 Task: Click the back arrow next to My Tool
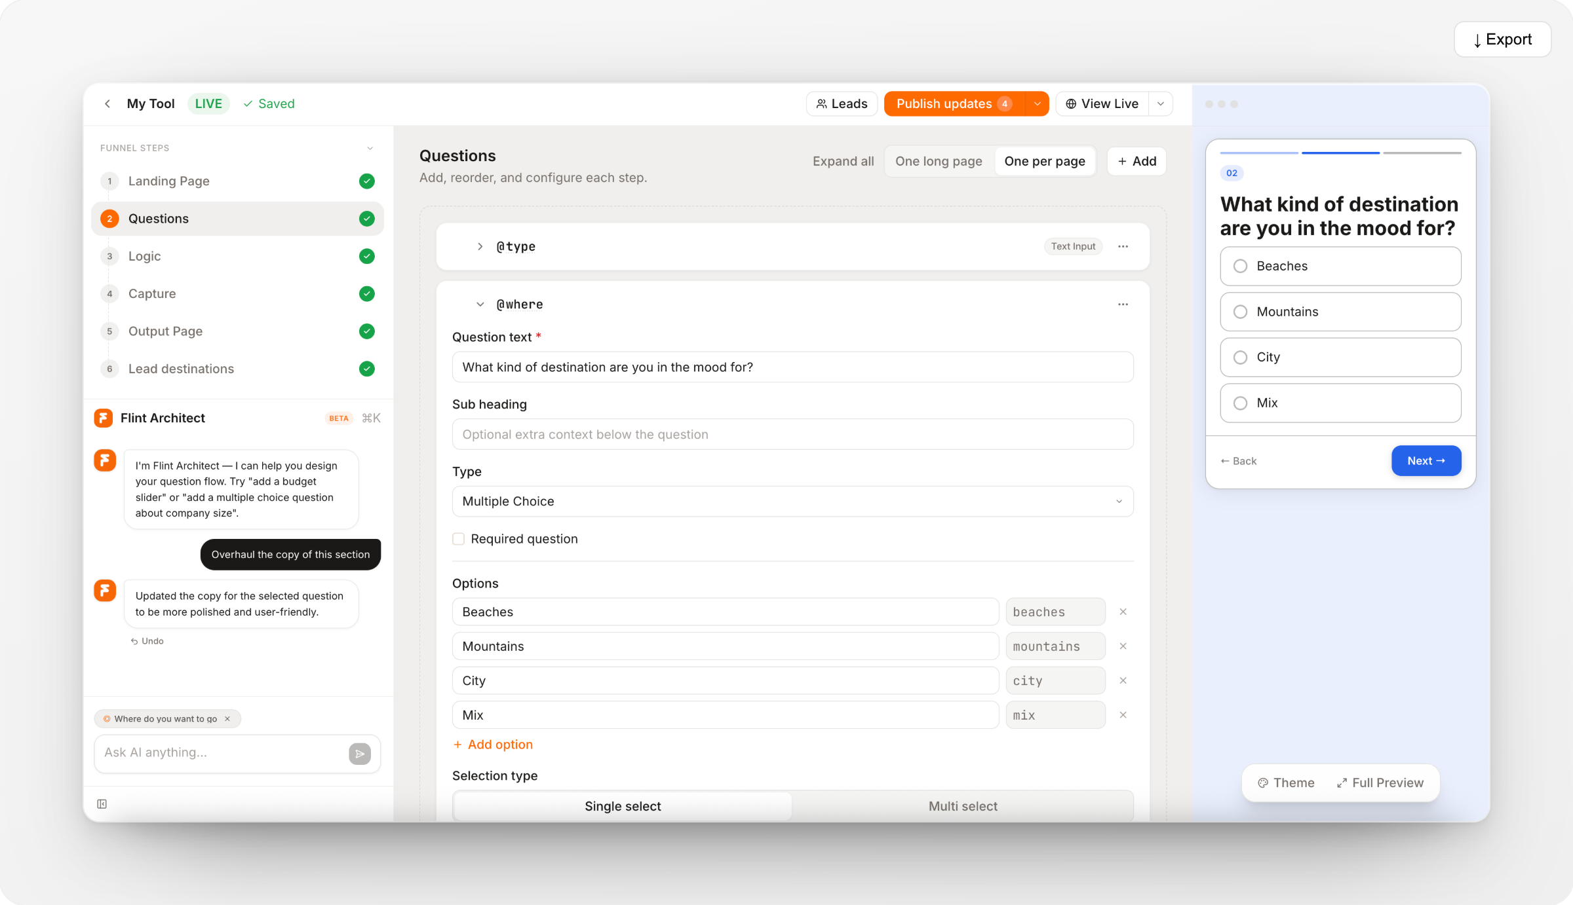(x=107, y=103)
